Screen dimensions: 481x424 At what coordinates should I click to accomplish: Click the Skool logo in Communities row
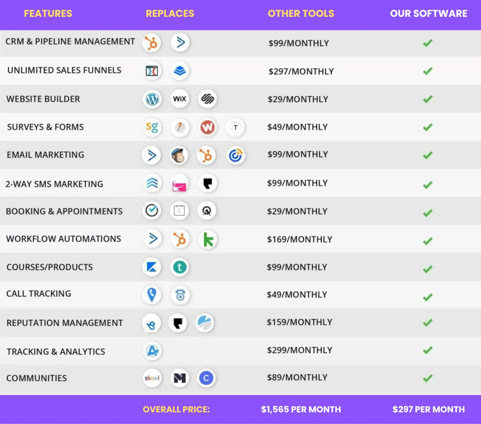click(152, 378)
